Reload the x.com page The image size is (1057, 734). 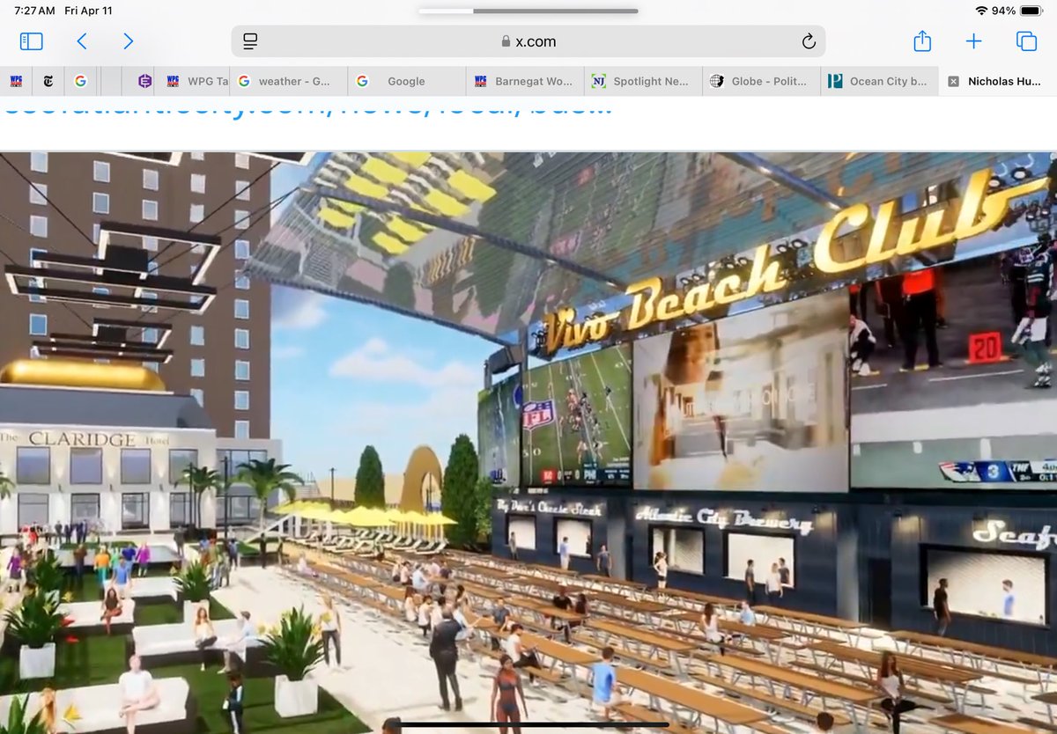(808, 41)
